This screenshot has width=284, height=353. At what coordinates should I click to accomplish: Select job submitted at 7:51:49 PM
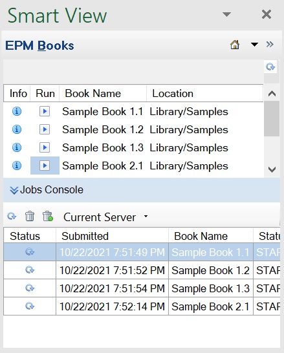(142, 252)
